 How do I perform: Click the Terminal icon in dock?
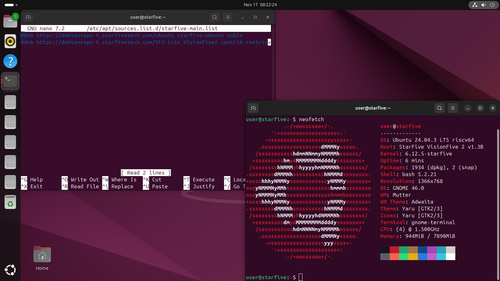10,81
